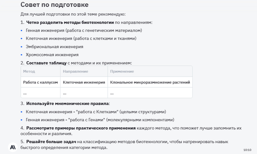Click bullet "Хромосомная инженерия"
257x154 pixels.
(x=52, y=55)
